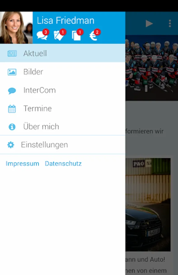Click the picture icon beside Bilder
The image size is (178, 275).
pyautogui.click(x=12, y=72)
